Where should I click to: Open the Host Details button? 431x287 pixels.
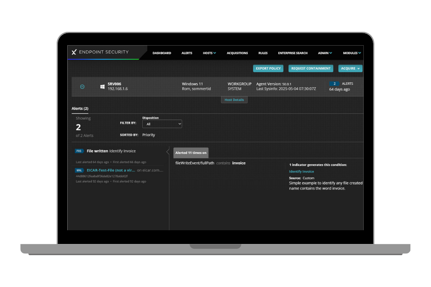(234, 100)
